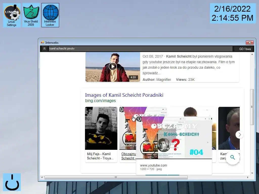Screen dimensions: 259x194
Task: Click the R refresh button in Interwebs
Action: point(45,49)
